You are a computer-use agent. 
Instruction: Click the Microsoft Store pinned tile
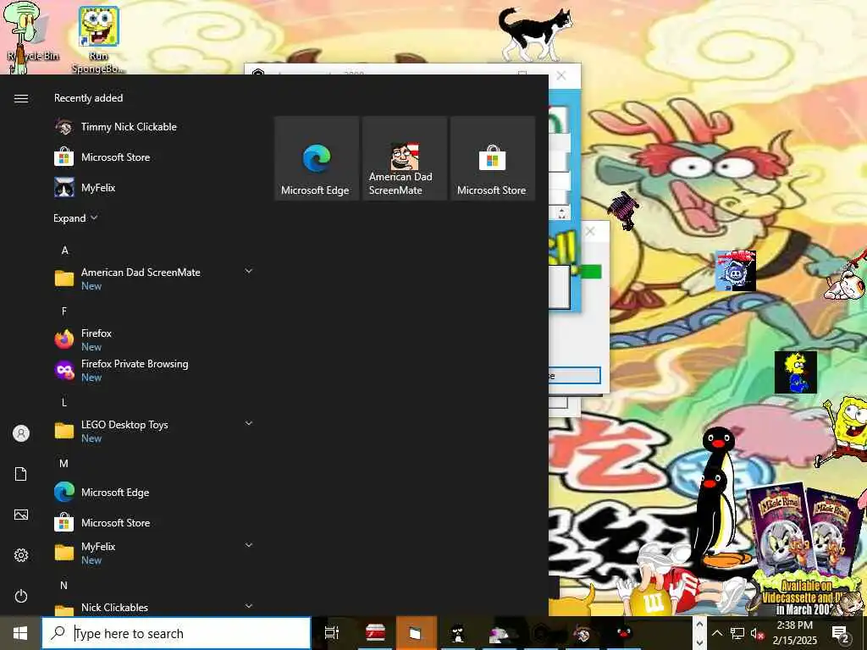coord(492,158)
